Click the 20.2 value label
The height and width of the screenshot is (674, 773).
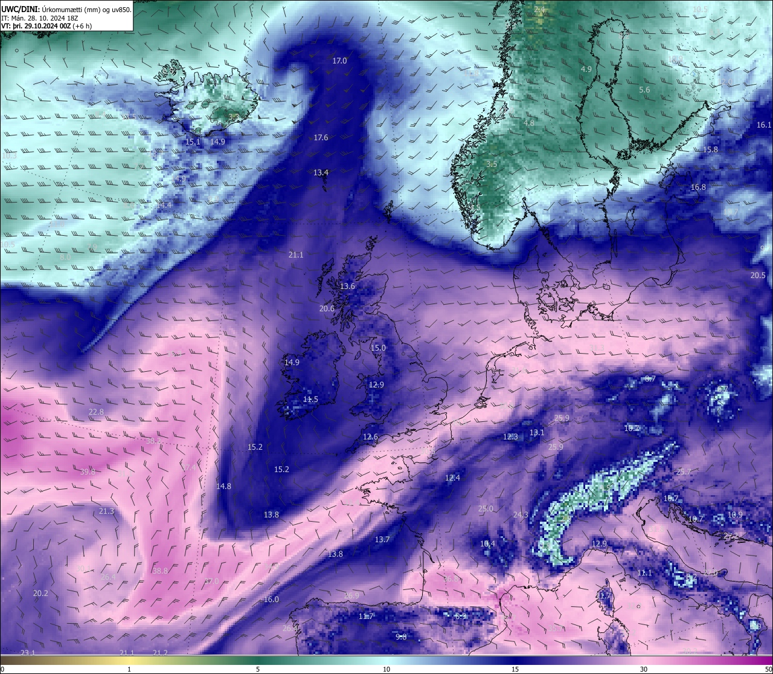click(40, 593)
